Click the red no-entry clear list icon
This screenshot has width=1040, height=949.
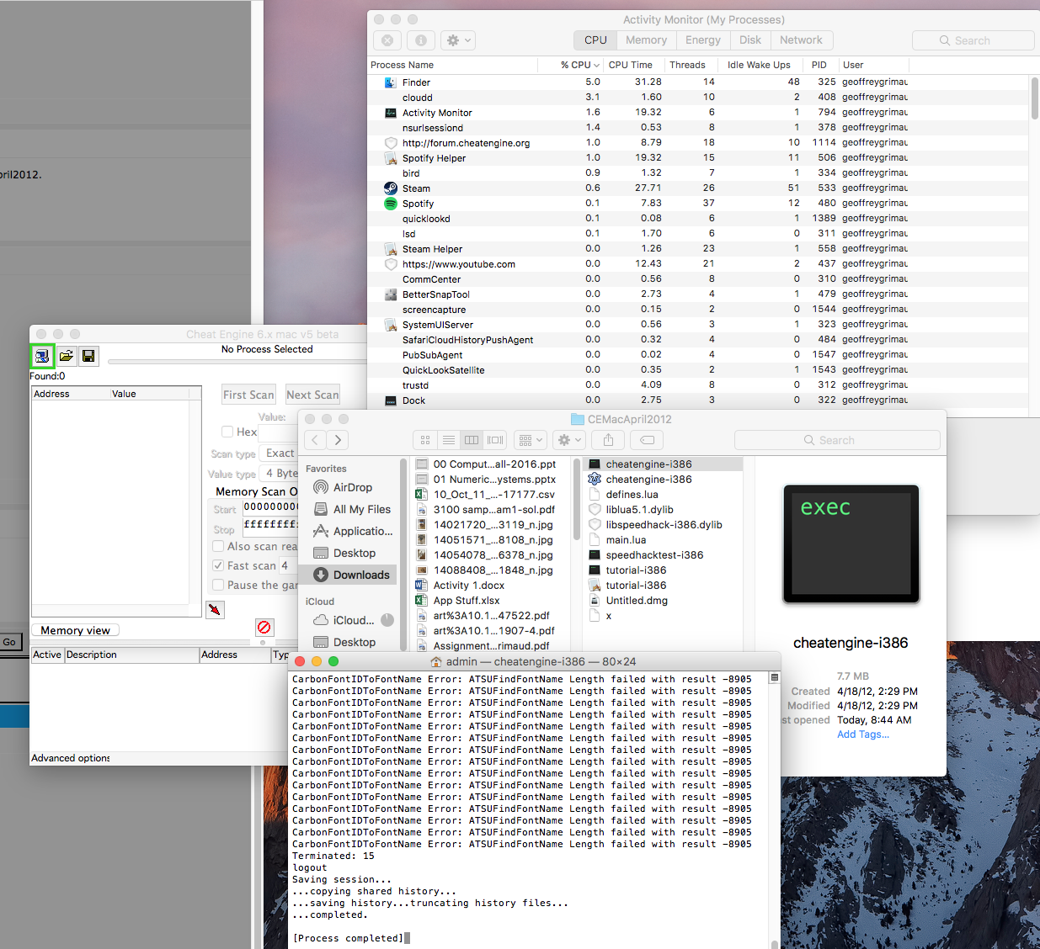coord(264,628)
